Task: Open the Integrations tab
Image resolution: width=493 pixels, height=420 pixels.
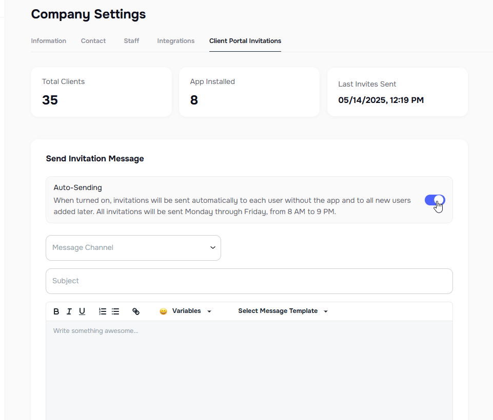Action: point(175,40)
